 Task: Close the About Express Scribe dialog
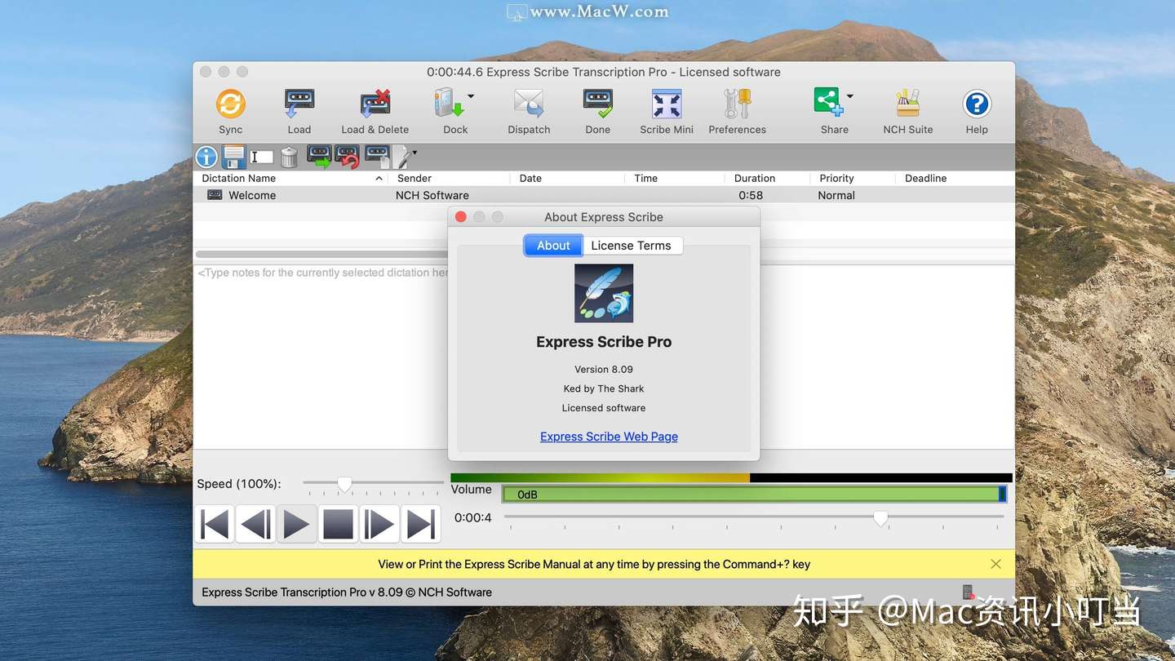[460, 217]
